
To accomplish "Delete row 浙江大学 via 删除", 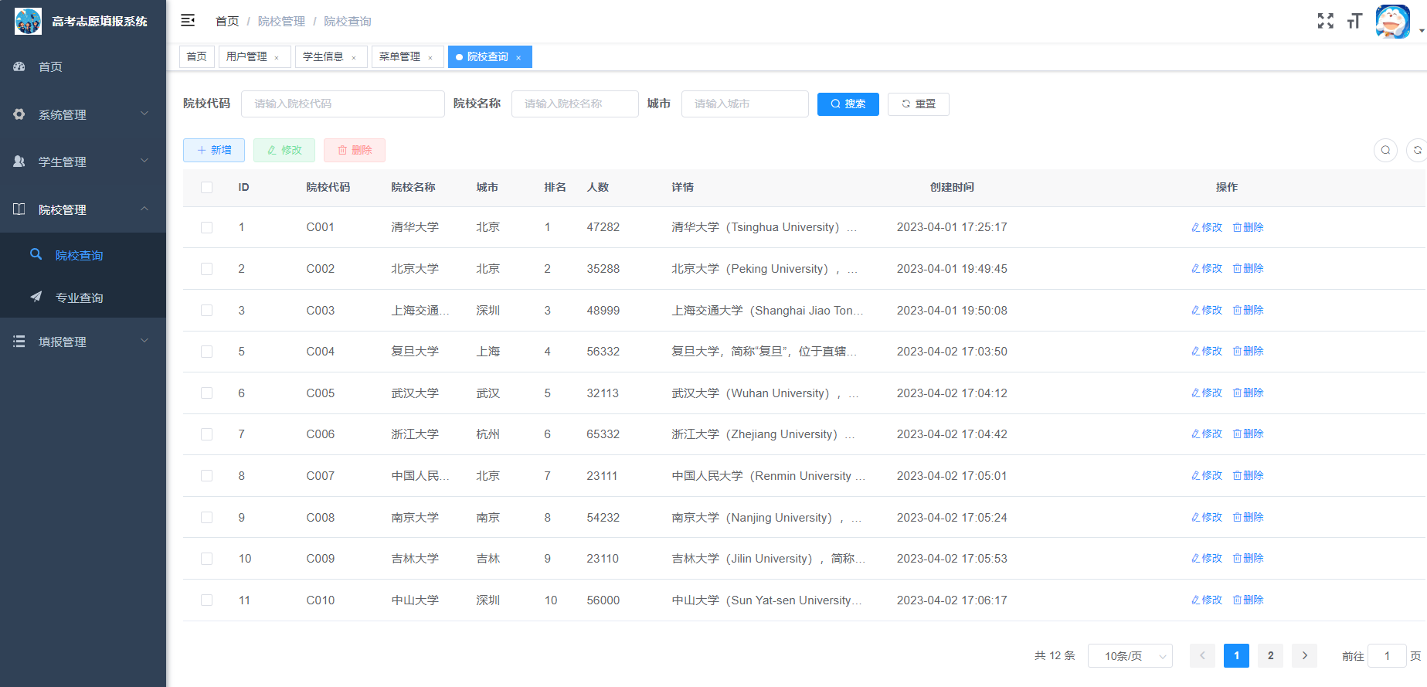I will 1248,434.
